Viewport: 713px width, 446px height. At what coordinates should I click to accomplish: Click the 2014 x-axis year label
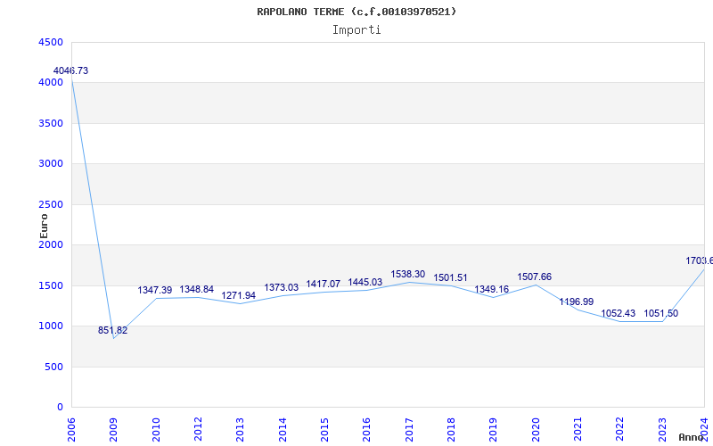pyautogui.click(x=283, y=429)
